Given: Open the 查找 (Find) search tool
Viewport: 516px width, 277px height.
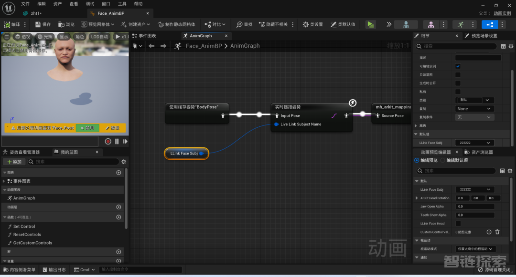Looking at the screenshot, I should (244, 24).
